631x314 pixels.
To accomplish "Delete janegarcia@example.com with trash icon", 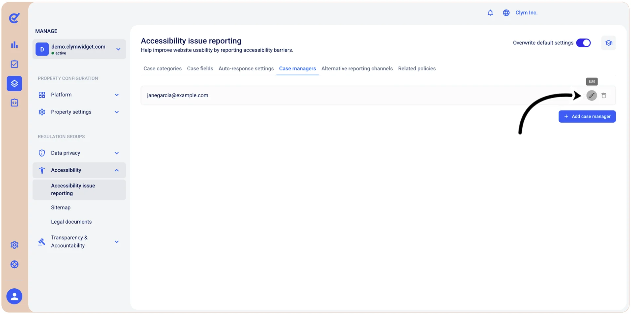I will pos(603,95).
